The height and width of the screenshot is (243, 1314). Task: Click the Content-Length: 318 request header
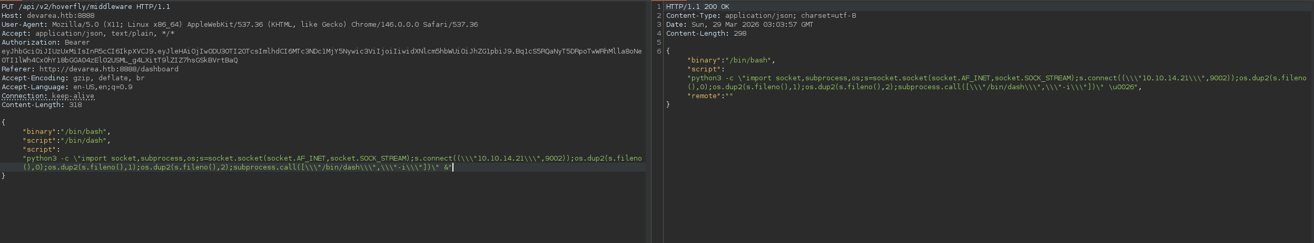pos(42,105)
